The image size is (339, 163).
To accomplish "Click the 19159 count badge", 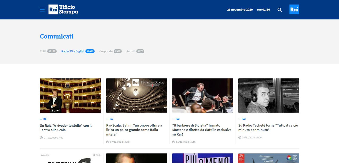I will coord(52,51).
